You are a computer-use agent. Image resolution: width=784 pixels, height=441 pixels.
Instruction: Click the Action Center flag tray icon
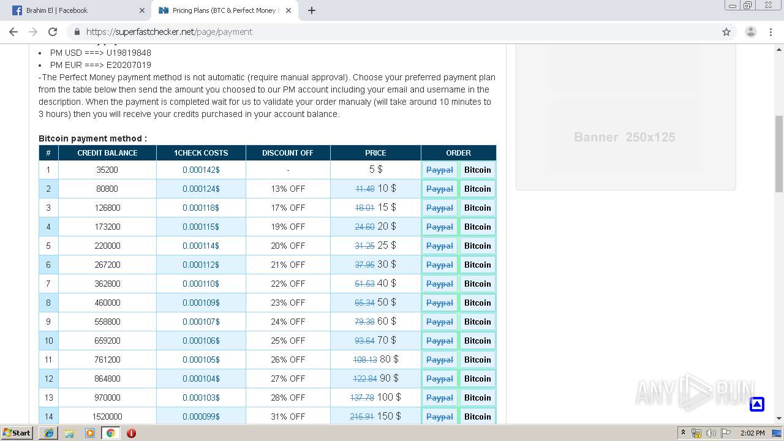(x=725, y=433)
